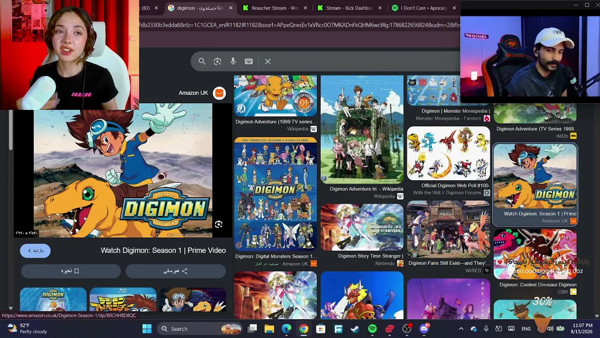Click 'Digimon Story Time Stranger |' caption
The image size is (600, 338).
(371, 256)
